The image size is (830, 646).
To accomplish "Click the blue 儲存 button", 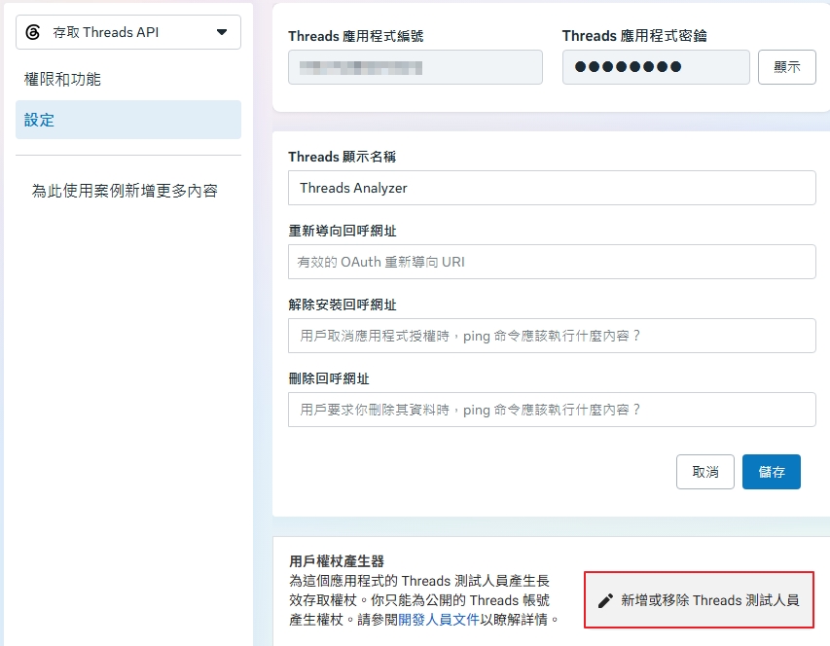I will 772,472.
